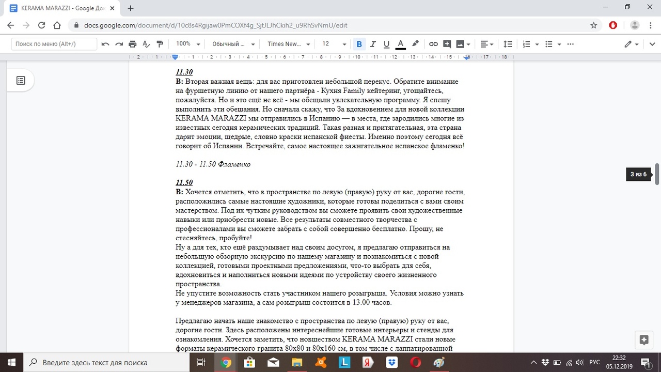Screen dimensions: 661x372
Task: Open the highlight color marker
Action: click(415, 44)
